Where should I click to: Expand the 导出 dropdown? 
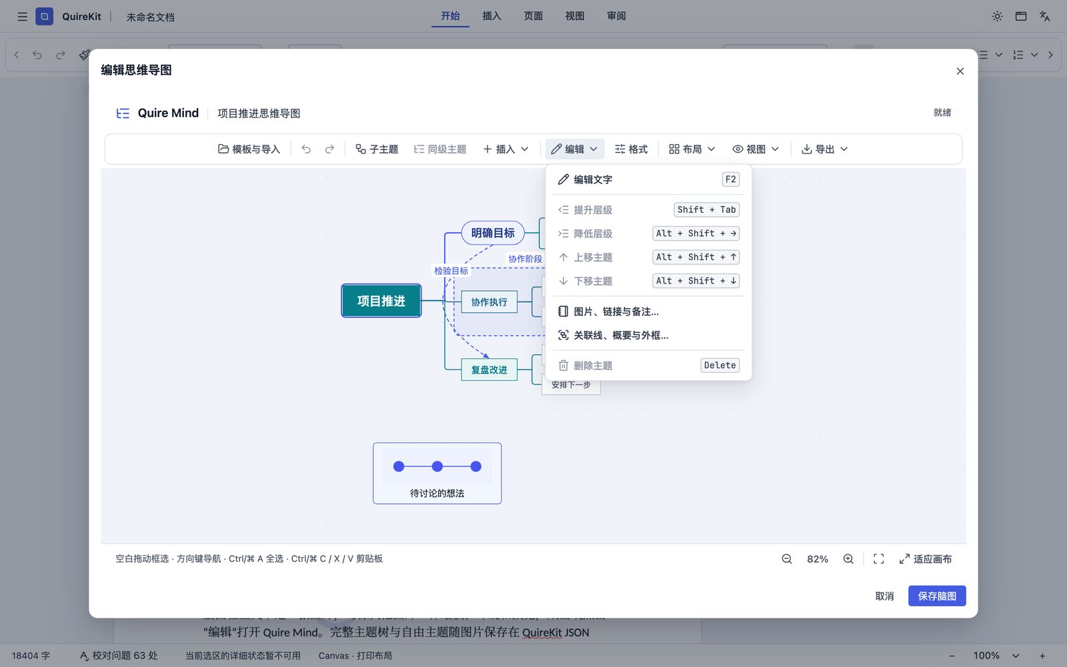824,149
